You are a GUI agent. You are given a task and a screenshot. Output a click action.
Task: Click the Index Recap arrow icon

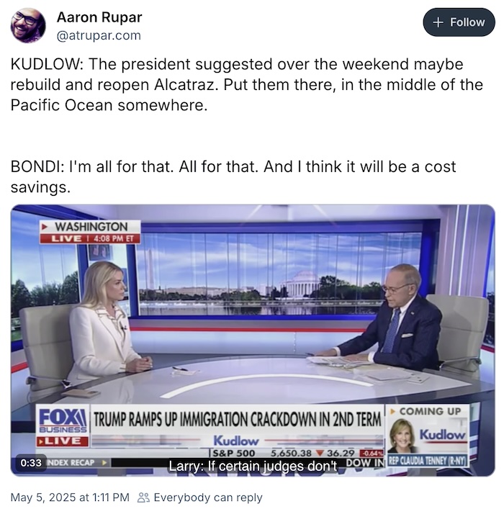[x=104, y=463]
